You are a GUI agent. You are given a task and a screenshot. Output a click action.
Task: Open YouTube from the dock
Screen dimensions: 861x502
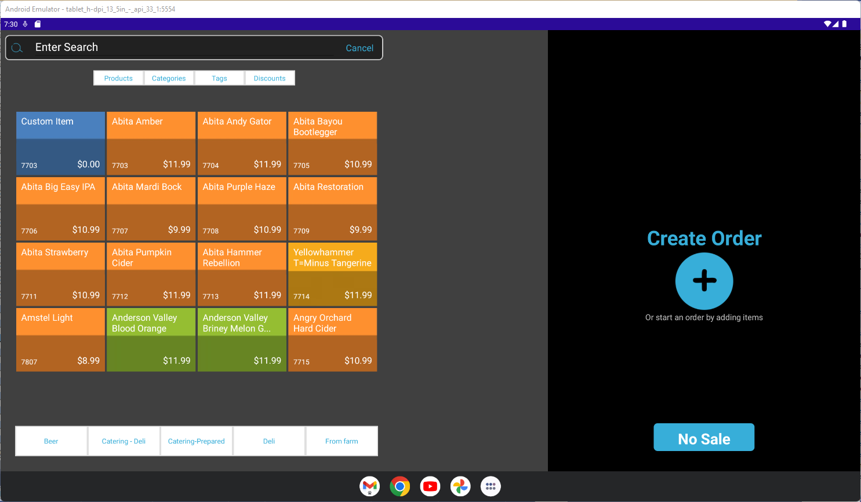(x=430, y=486)
